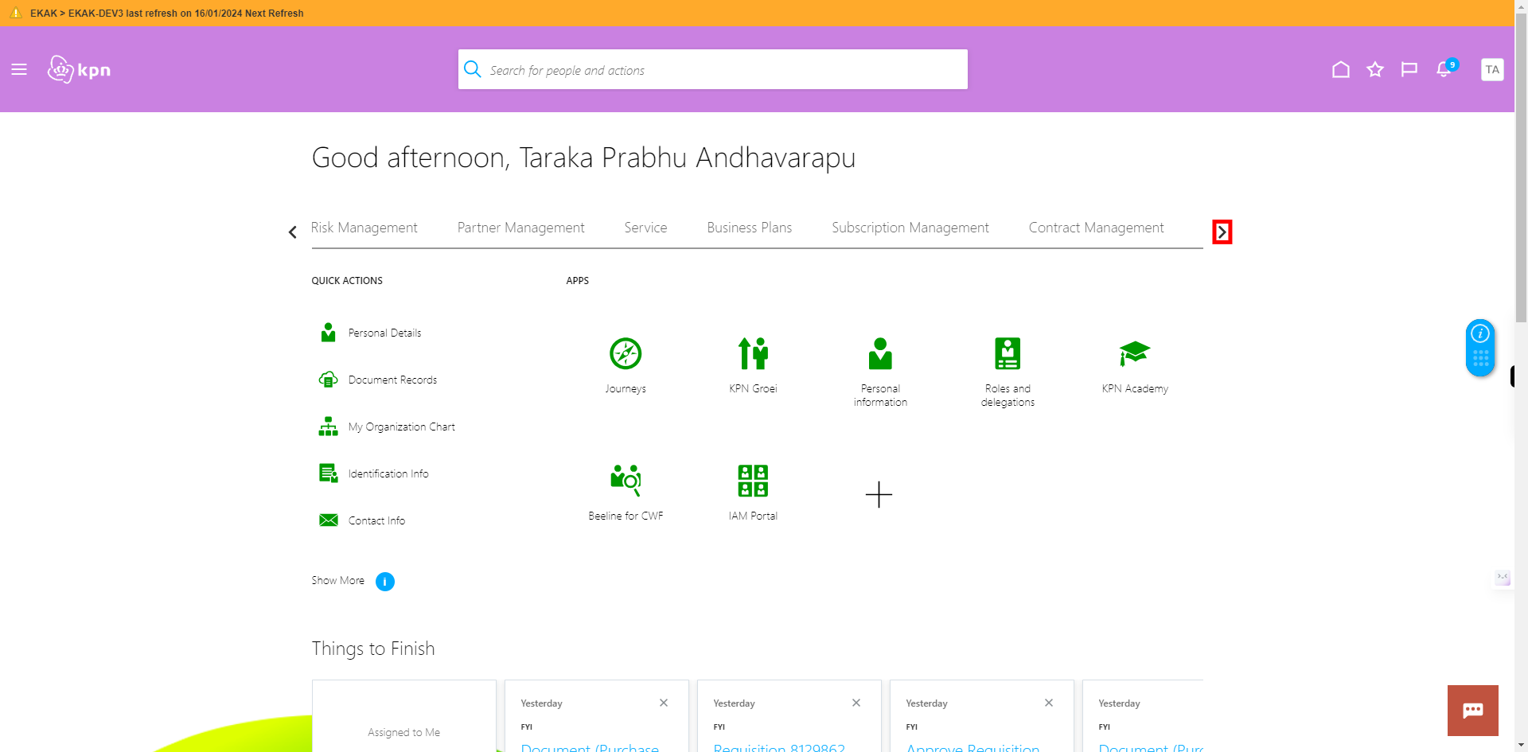The image size is (1528, 752).
Task: Open notifications bell icon
Action: 1445,69
